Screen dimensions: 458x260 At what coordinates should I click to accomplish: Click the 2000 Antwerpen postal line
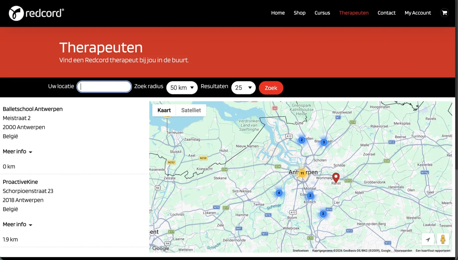click(x=24, y=127)
